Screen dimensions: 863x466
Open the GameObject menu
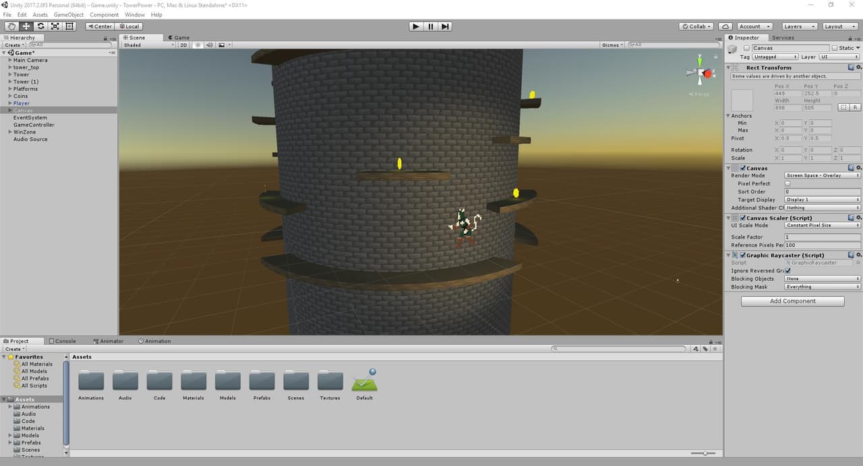(x=69, y=15)
